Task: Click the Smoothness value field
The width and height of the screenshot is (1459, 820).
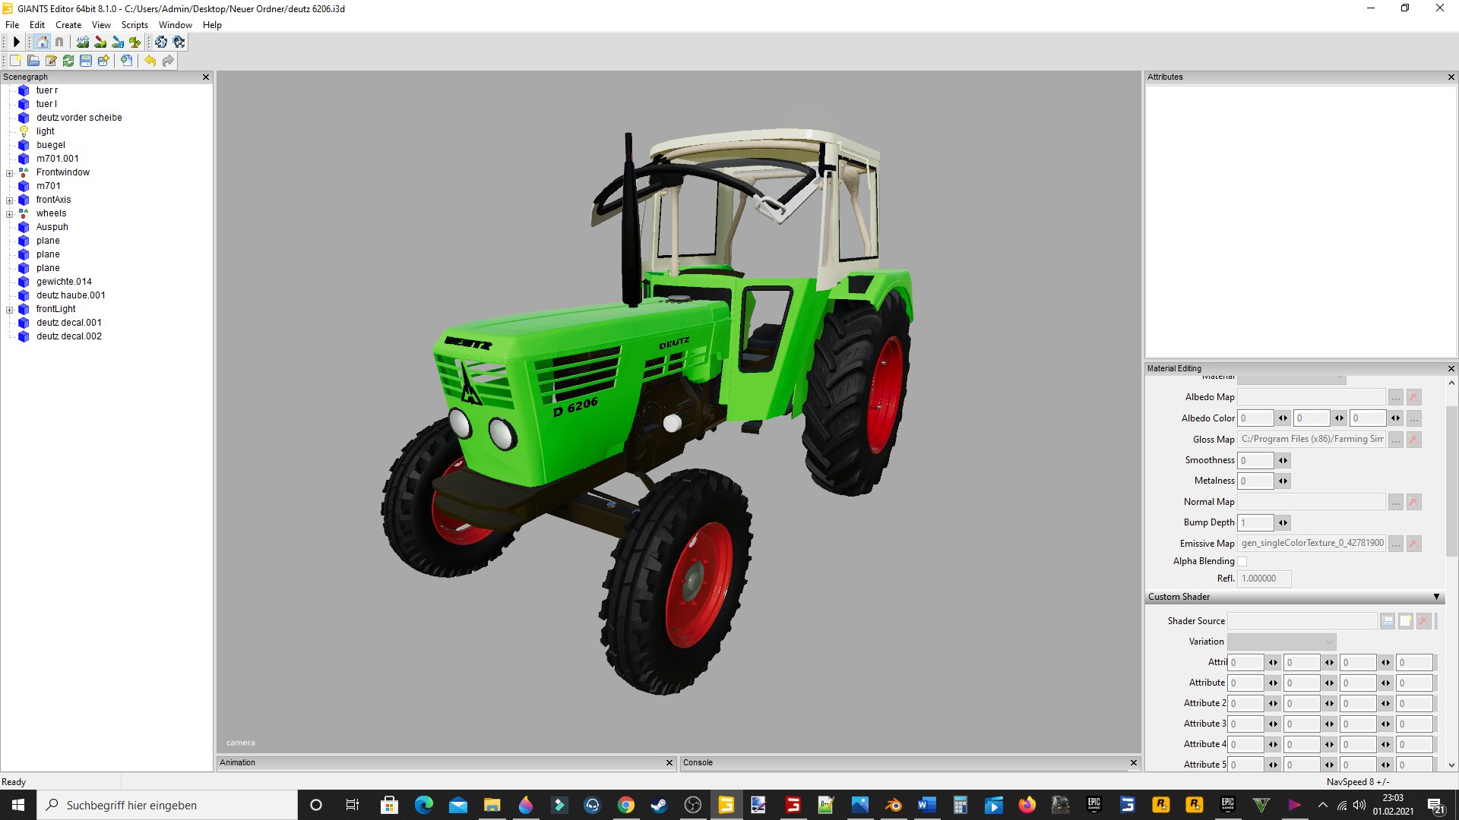Action: 1255,461
